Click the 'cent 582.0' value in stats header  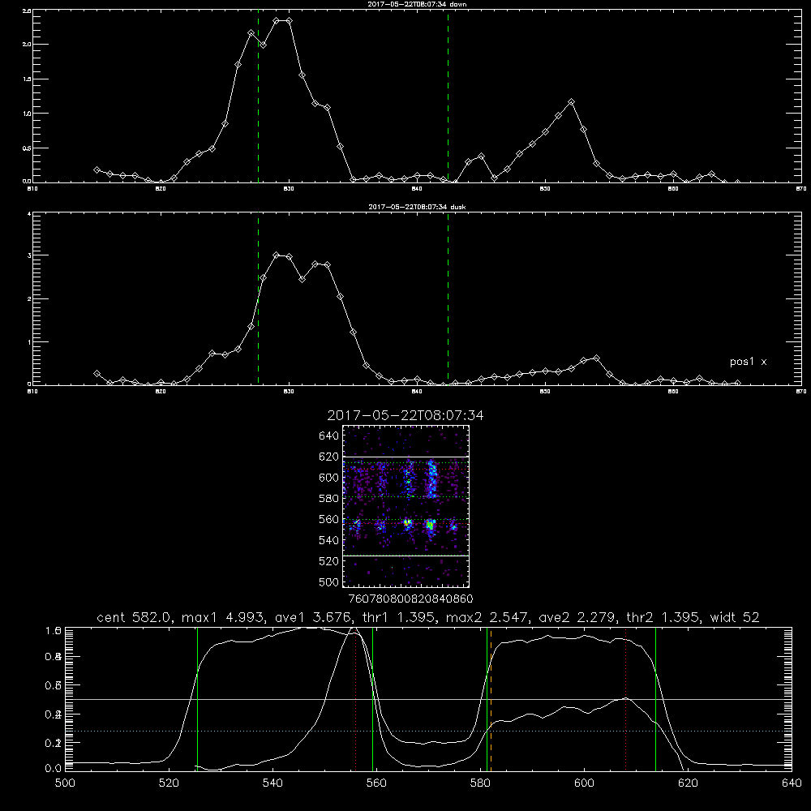[x=134, y=617]
